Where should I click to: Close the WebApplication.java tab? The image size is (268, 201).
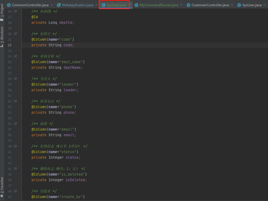pyautogui.click(x=96, y=5)
